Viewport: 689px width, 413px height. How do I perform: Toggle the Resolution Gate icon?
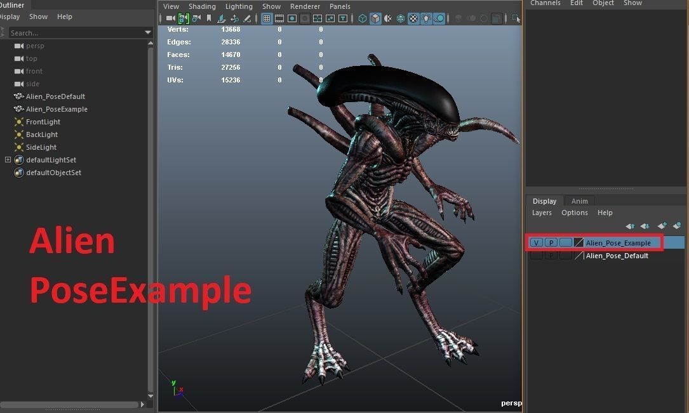pyautogui.click(x=291, y=18)
